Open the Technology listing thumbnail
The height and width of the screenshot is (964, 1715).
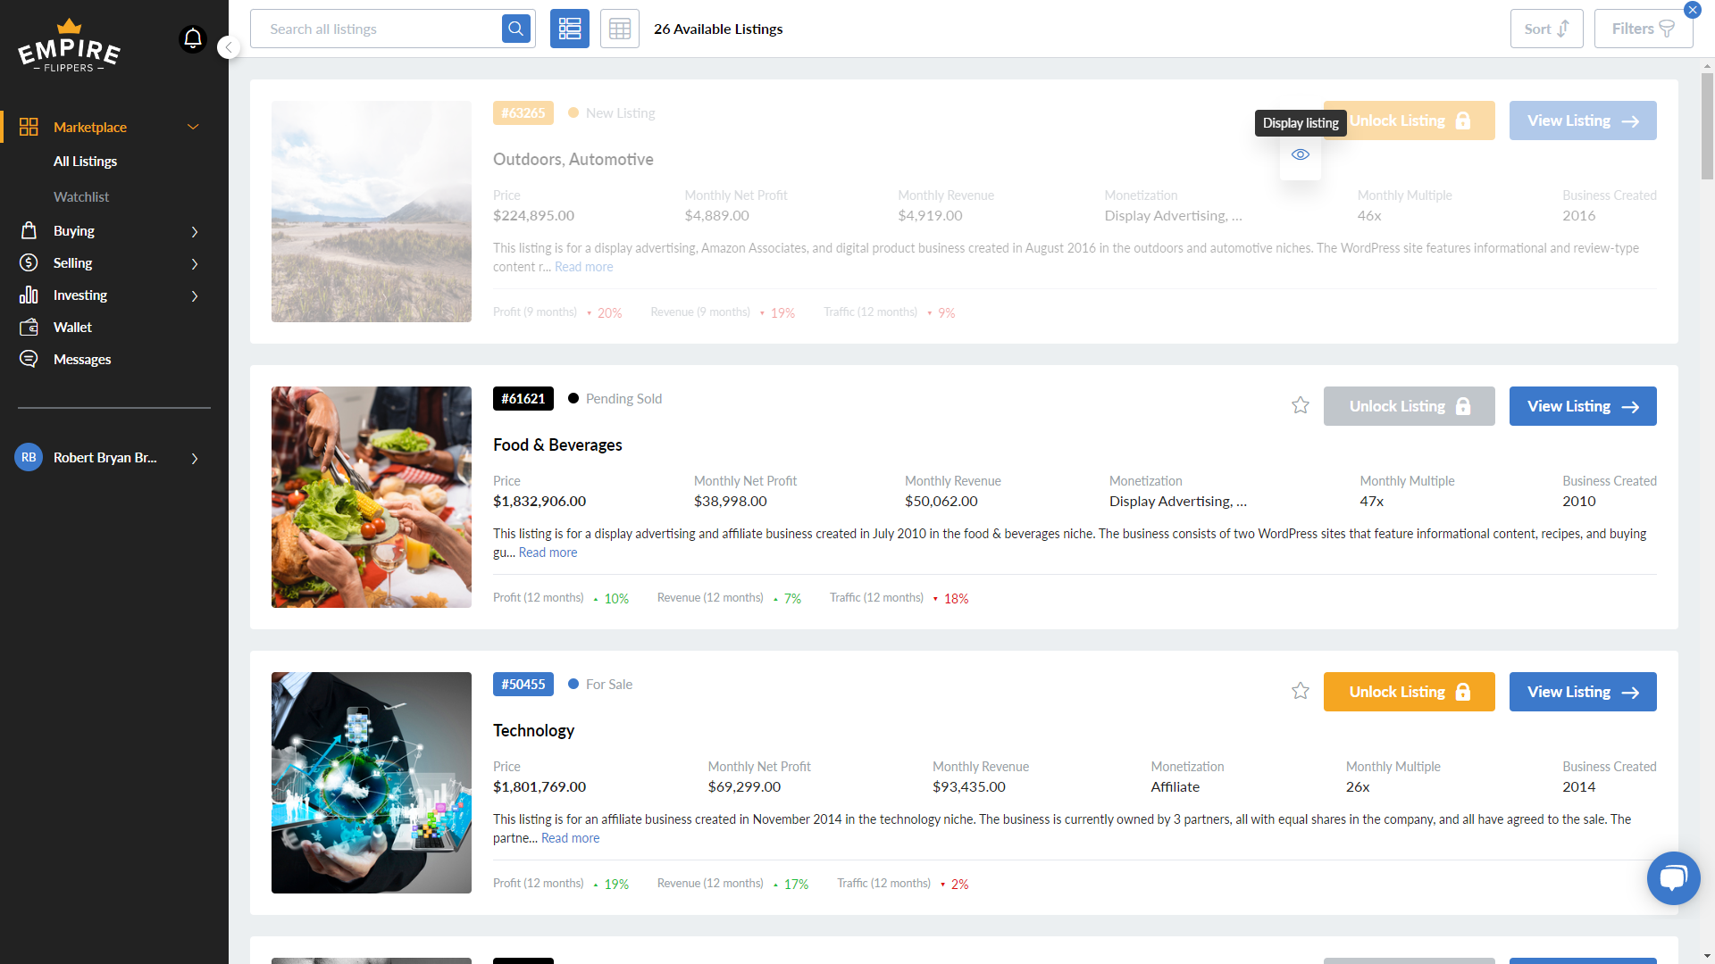pyautogui.click(x=372, y=783)
